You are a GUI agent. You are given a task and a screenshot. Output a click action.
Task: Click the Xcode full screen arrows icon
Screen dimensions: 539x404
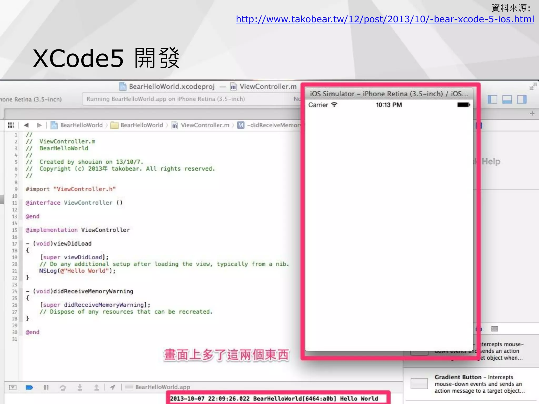(x=533, y=86)
